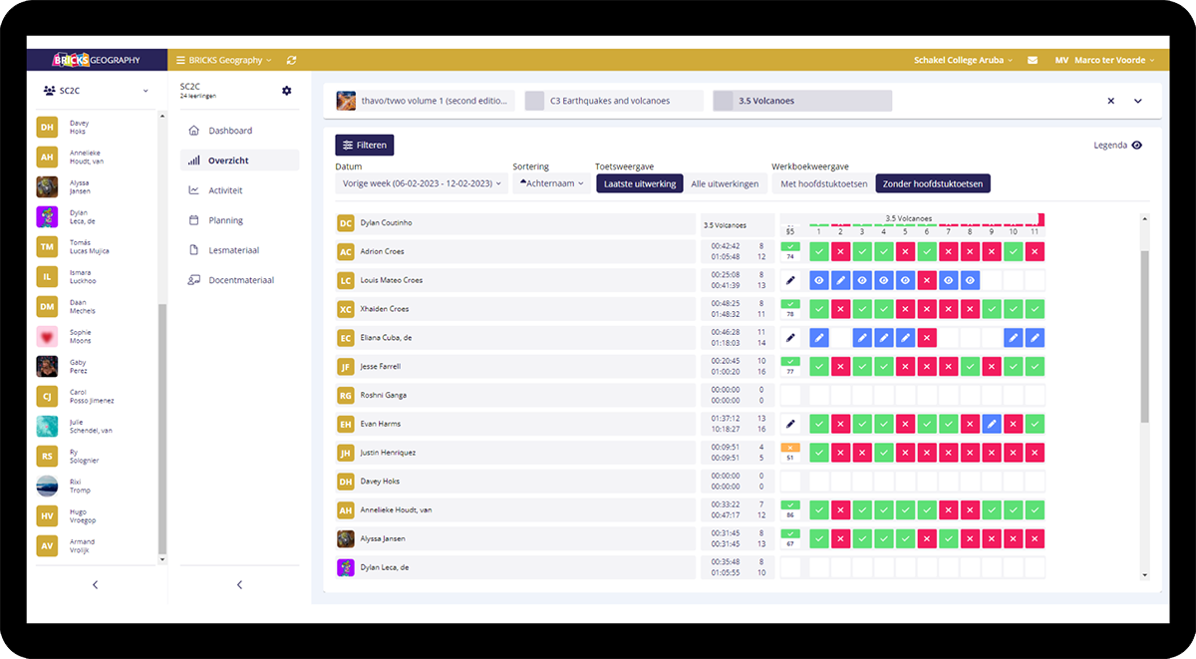Collapse the navigation menu panel
Screen dimensions: 1196x659
click(x=239, y=584)
